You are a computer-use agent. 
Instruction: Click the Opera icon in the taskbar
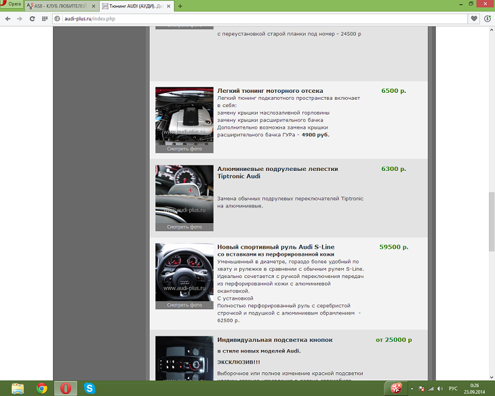coord(66,388)
